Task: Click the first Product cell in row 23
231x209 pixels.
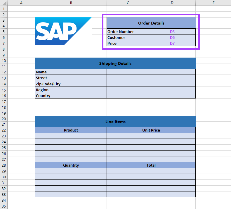Action: coord(71,136)
